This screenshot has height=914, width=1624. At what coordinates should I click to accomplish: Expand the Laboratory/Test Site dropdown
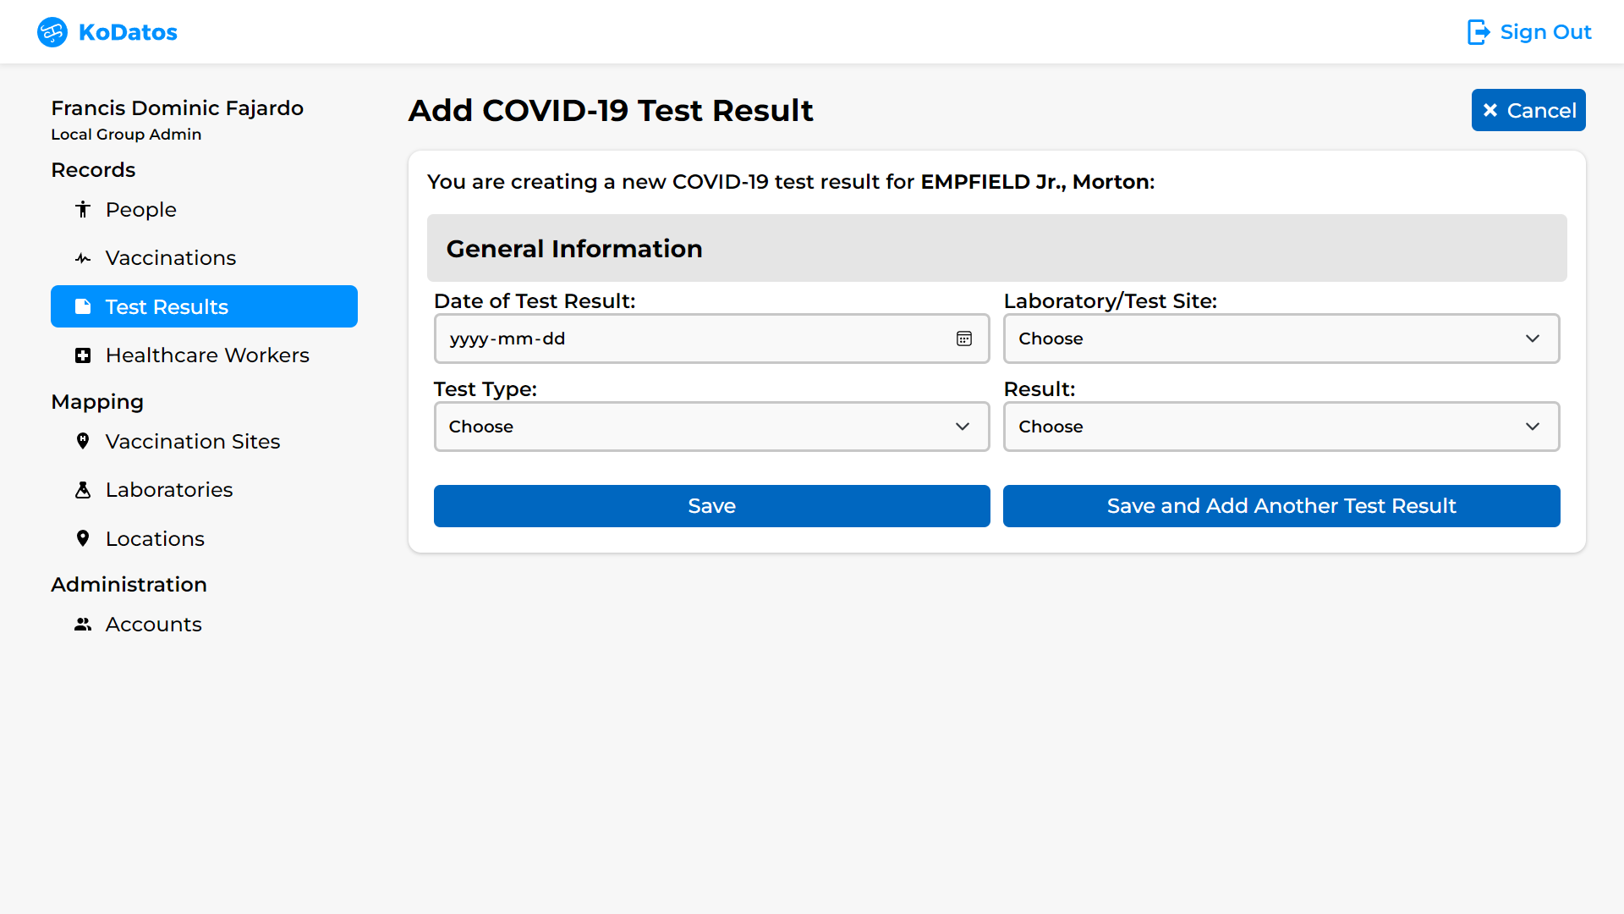pos(1281,339)
